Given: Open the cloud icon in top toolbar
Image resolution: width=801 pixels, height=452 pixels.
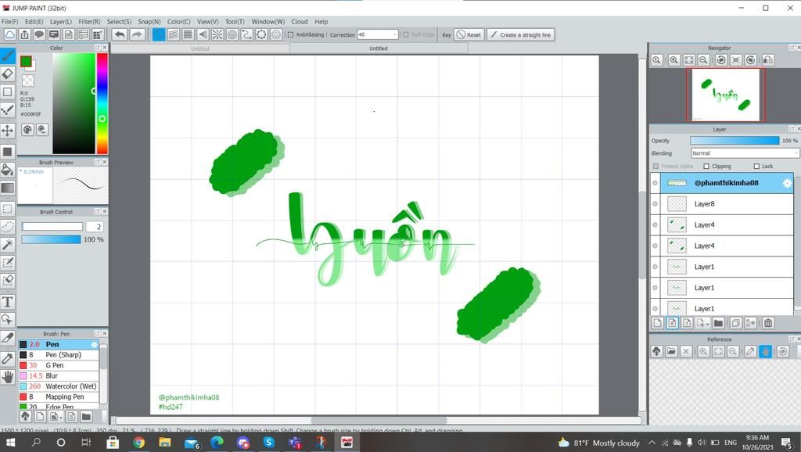Looking at the screenshot, I should point(9,34).
